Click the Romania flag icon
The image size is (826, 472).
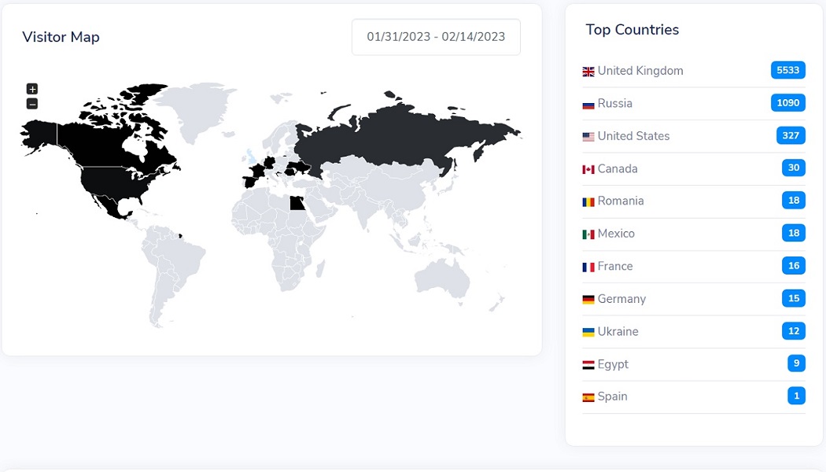(588, 202)
